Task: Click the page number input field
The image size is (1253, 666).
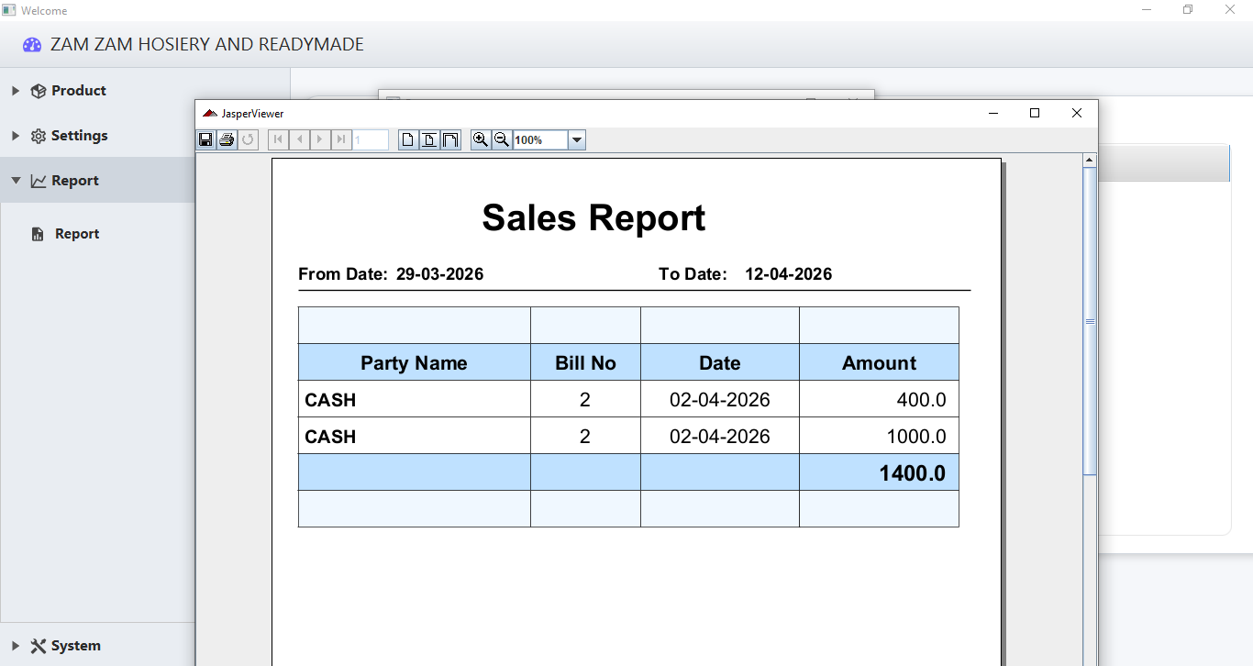Action: click(x=371, y=139)
